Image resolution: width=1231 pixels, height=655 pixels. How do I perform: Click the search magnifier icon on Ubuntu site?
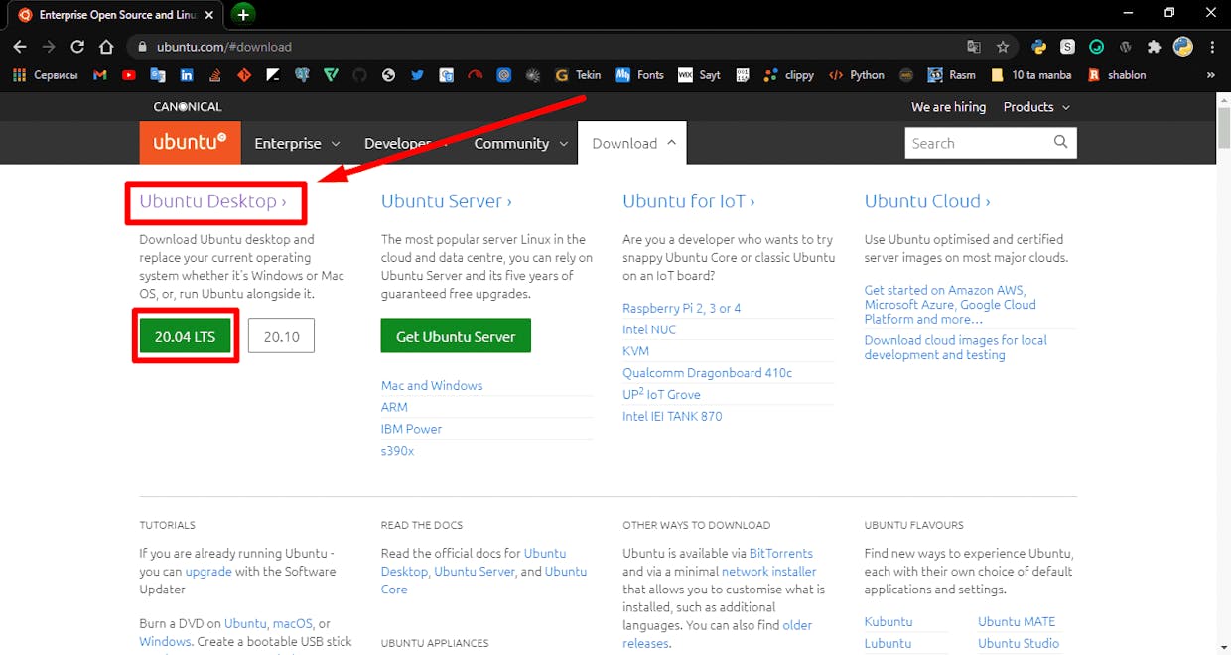(x=1060, y=142)
